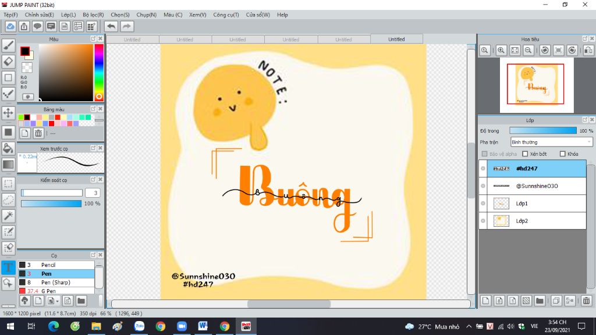Select the Dot tool with pencil icon
The height and width of the screenshot is (335, 596).
point(8,94)
